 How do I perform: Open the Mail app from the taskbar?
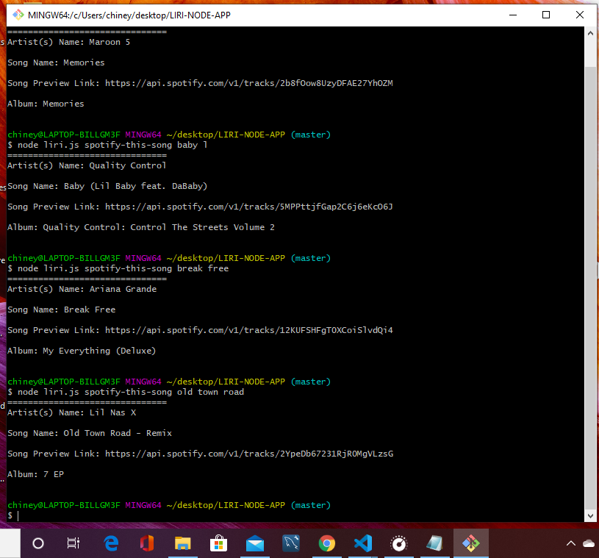point(255,543)
